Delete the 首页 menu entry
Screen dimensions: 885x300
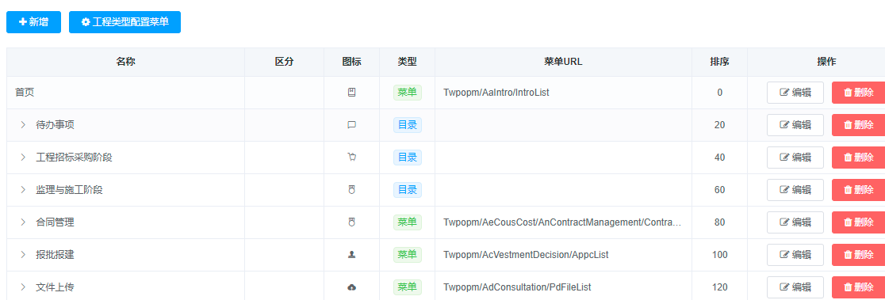[859, 93]
